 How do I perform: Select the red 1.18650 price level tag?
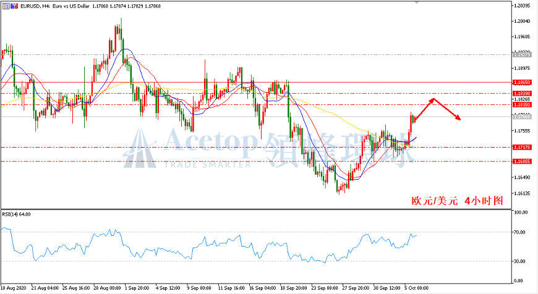click(522, 83)
